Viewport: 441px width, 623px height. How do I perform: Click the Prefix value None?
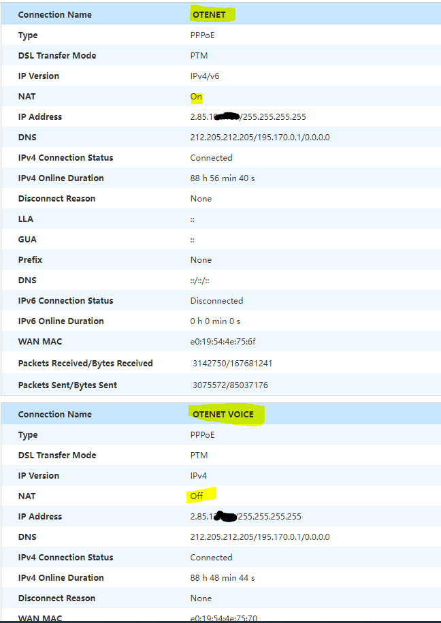[201, 260]
